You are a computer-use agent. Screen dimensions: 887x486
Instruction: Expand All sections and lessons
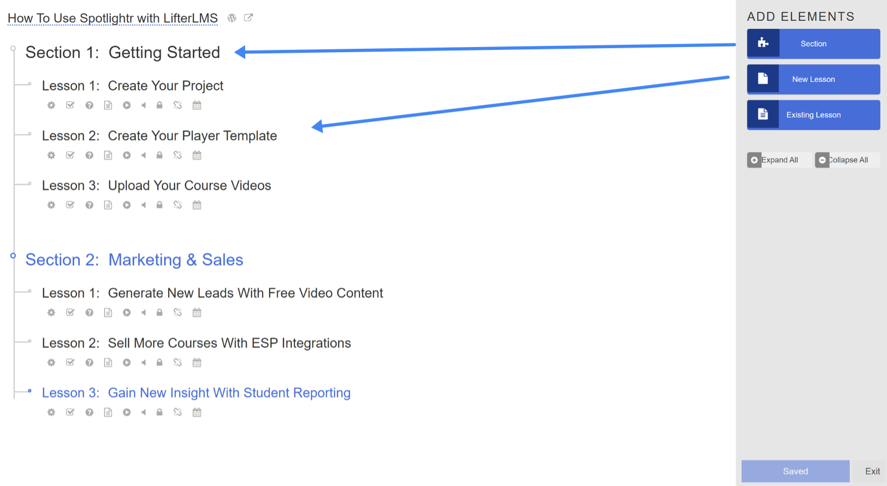click(x=779, y=160)
